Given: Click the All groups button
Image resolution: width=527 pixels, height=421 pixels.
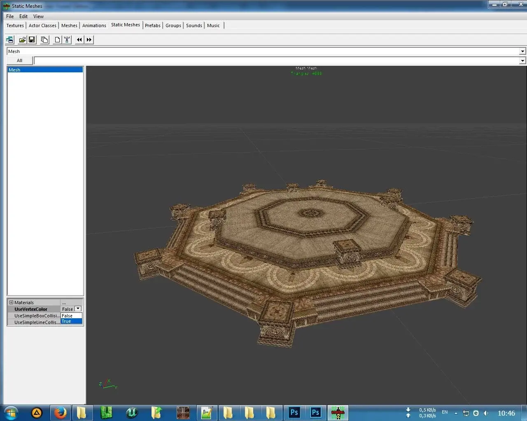Looking at the screenshot, I should [x=19, y=60].
